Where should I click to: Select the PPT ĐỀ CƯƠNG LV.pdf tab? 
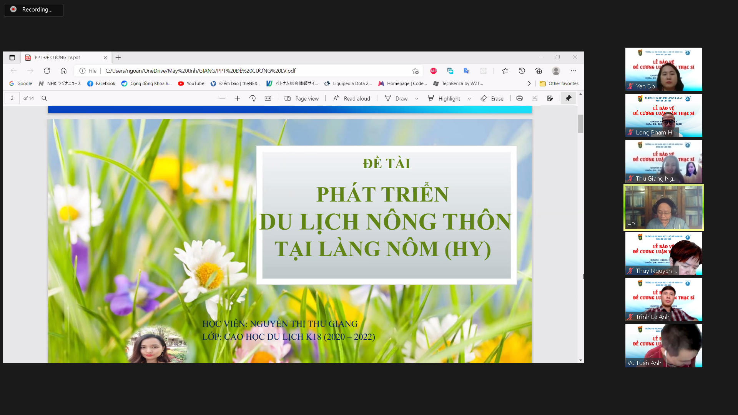point(66,58)
